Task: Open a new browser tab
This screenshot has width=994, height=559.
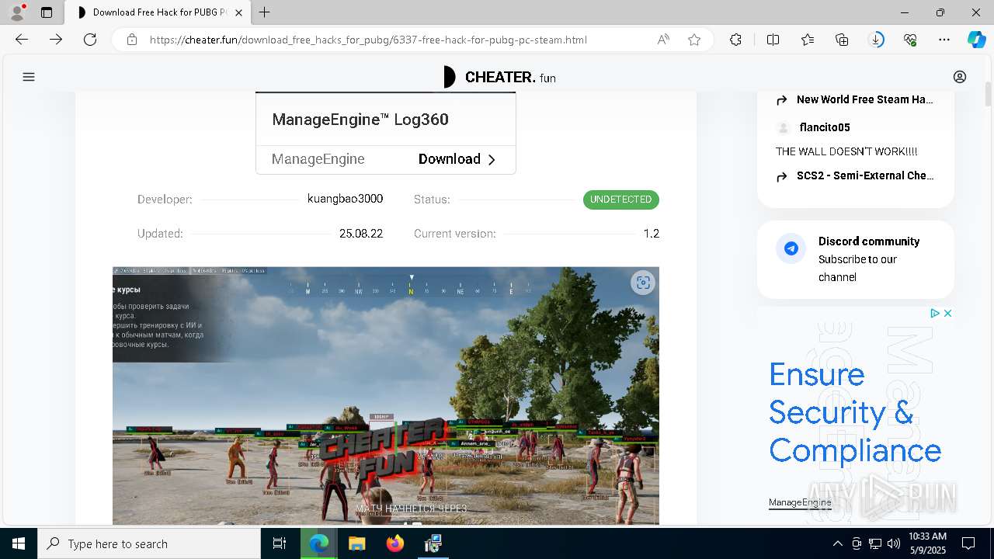Action: [x=265, y=12]
